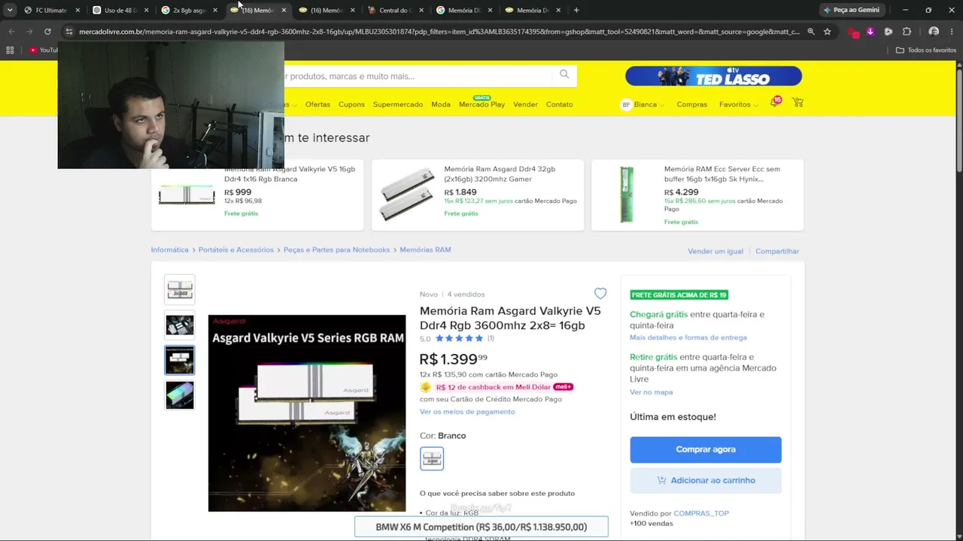Open the Memórias RAM breadcrumb link
963x541 pixels.
[425, 249]
